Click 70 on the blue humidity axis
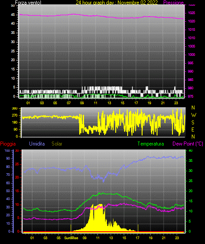The width and height of the screenshot is (205, 244). [8, 175]
